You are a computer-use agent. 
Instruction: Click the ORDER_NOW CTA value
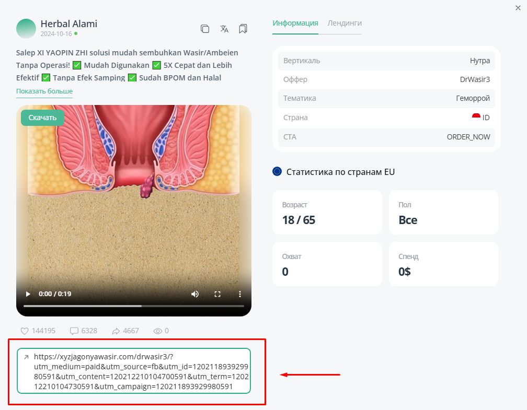tap(468, 137)
